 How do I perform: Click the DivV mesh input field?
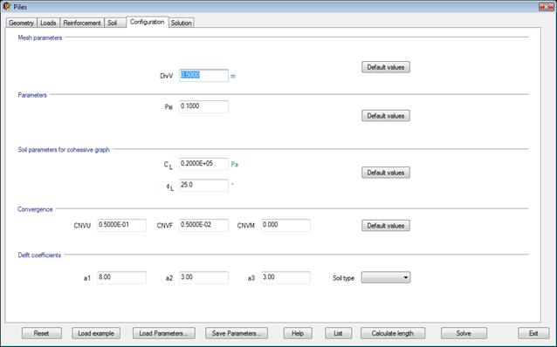[203, 75]
